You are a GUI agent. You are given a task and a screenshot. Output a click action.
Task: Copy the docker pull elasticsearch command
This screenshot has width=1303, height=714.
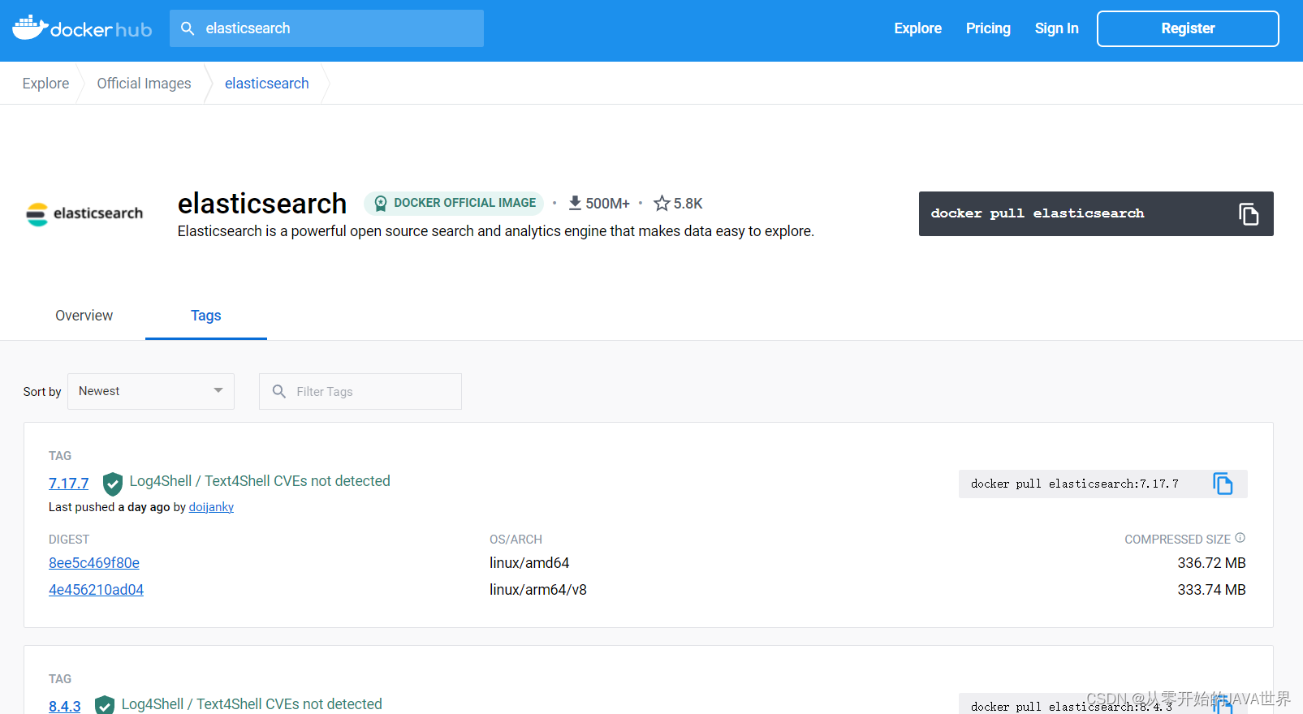[1249, 214]
